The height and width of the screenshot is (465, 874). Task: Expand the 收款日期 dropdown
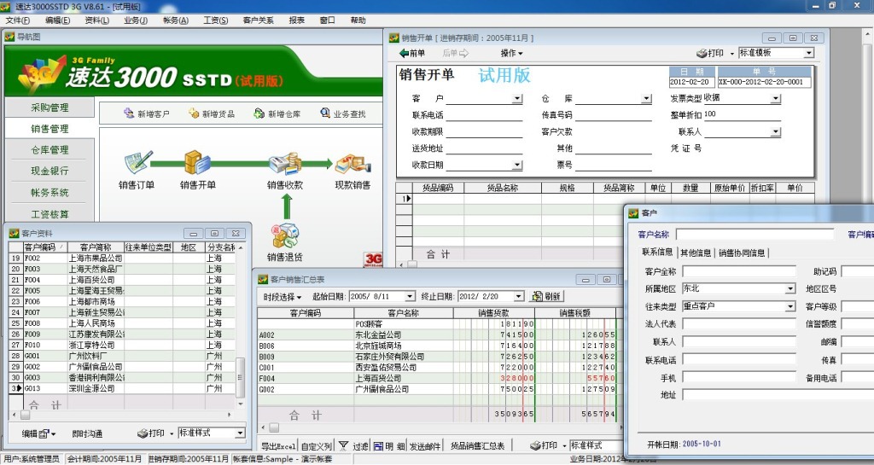point(517,166)
